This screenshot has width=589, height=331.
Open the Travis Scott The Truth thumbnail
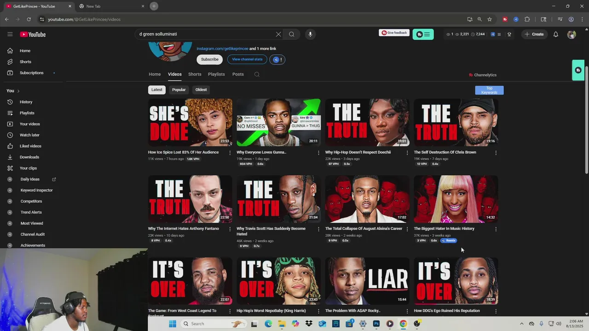pyautogui.click(x=278, y=199)
